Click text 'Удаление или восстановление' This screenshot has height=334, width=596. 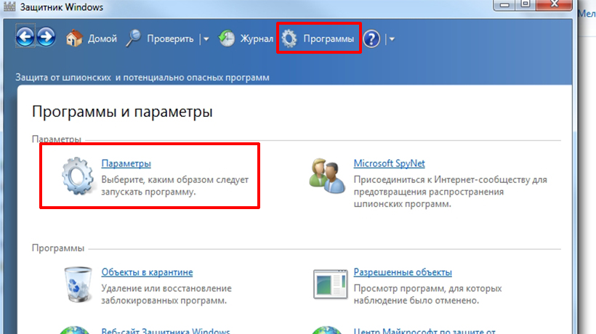click(x=166, y=288)
